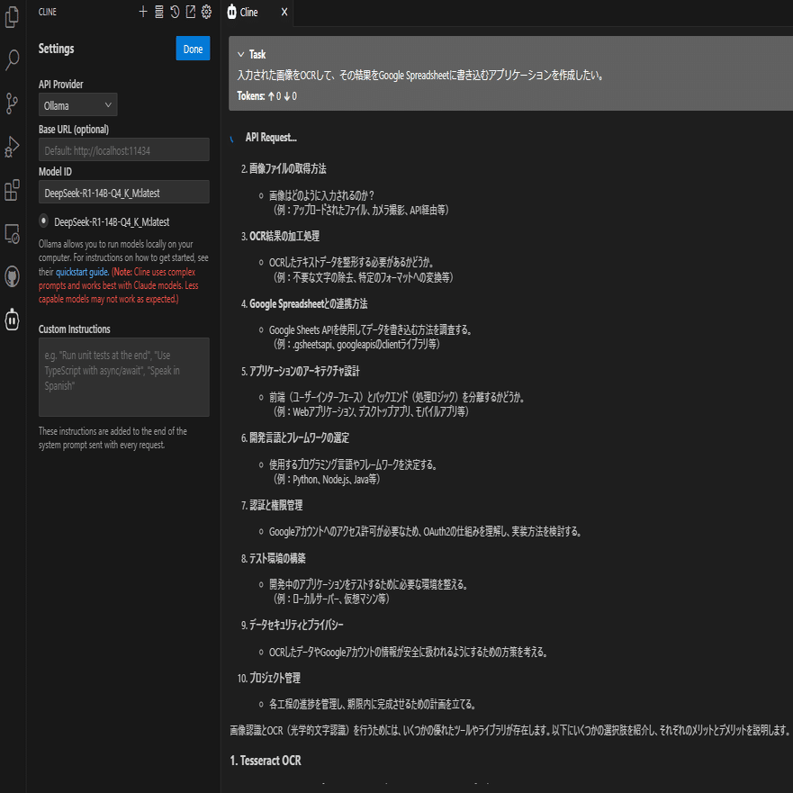Click the Done button in Settings
The width and height of the screenshot is (793, 793).
pos(193,49)
